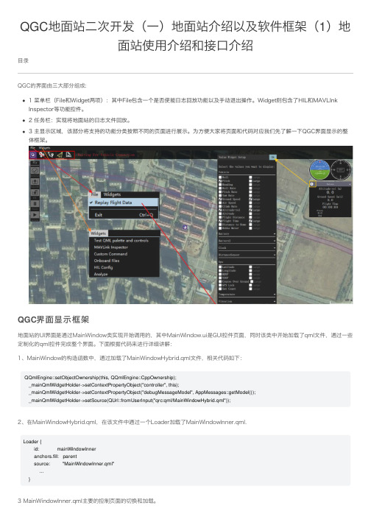Viewport: 371px width, 525px height.
Task: Expand the Vibration section
Action: click(247, 301)
